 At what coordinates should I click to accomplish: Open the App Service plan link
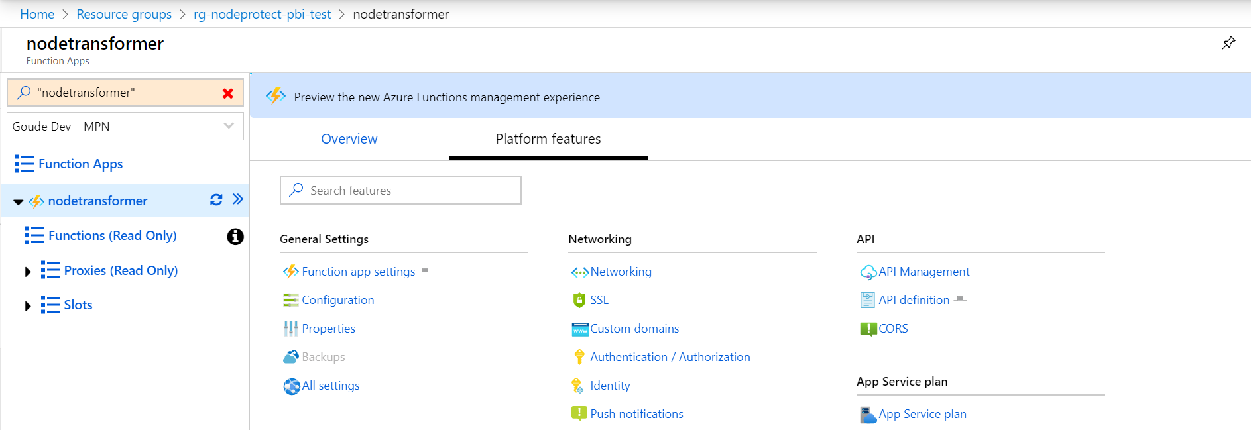923,414
